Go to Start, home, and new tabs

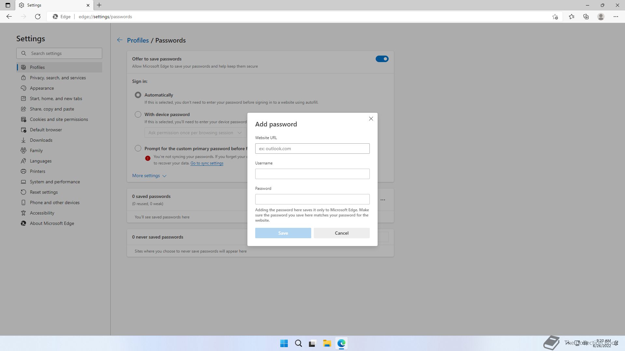click(59, 98)
